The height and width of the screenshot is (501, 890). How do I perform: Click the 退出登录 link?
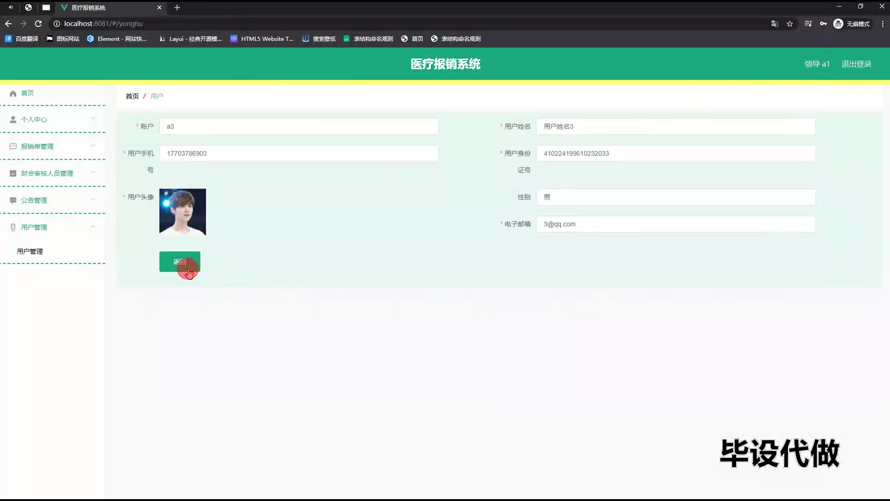(x=856, y=64)
